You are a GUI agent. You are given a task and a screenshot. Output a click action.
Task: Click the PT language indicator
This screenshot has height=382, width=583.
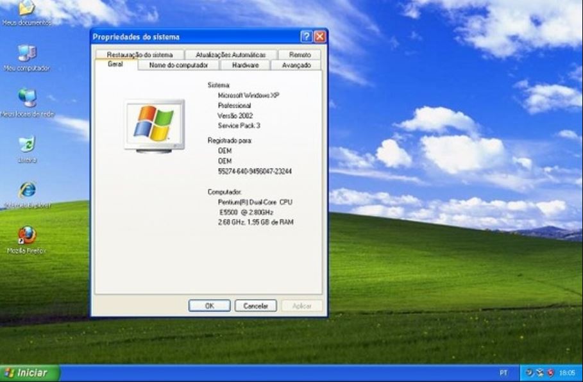click(503, 373)
